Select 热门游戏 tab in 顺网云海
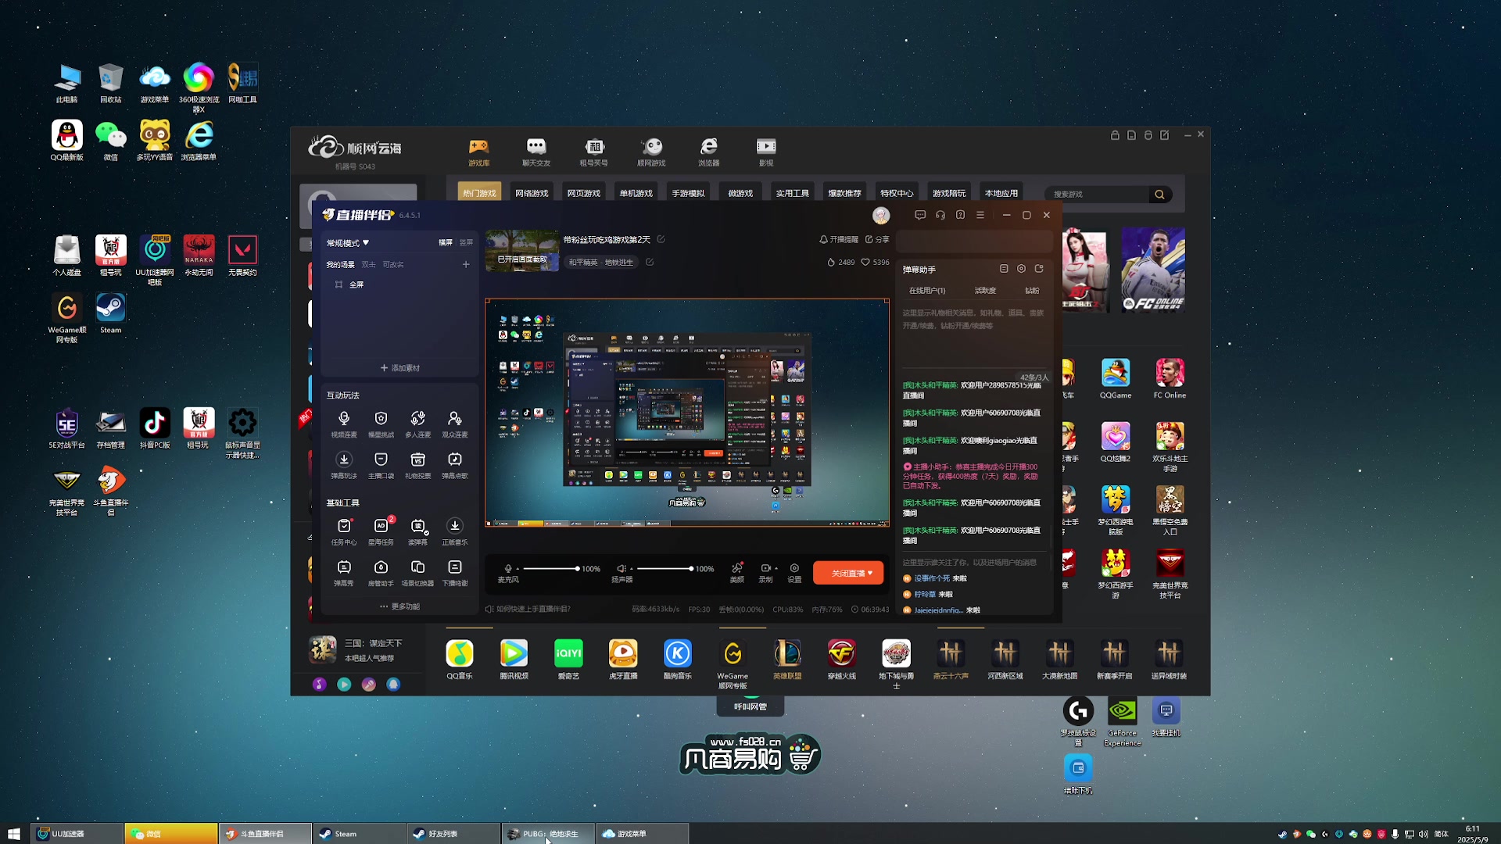Screen dimensions: 1501x844 (x=479, y=193)
